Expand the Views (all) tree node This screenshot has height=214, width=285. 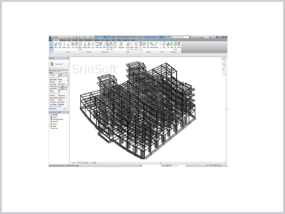(x=50, y=115)
